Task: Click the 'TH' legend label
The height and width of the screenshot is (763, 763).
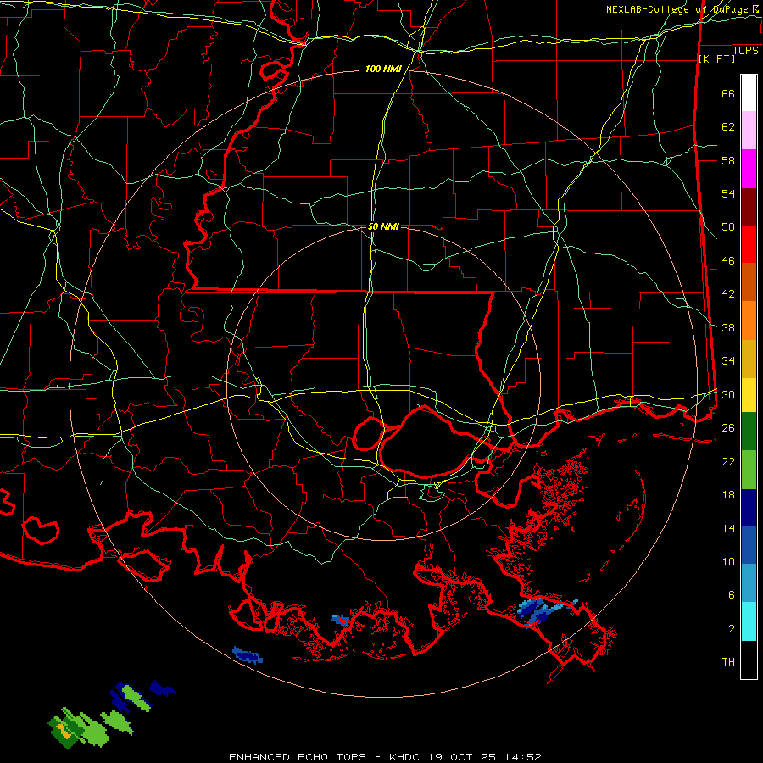Action: (x=728, y=662)
